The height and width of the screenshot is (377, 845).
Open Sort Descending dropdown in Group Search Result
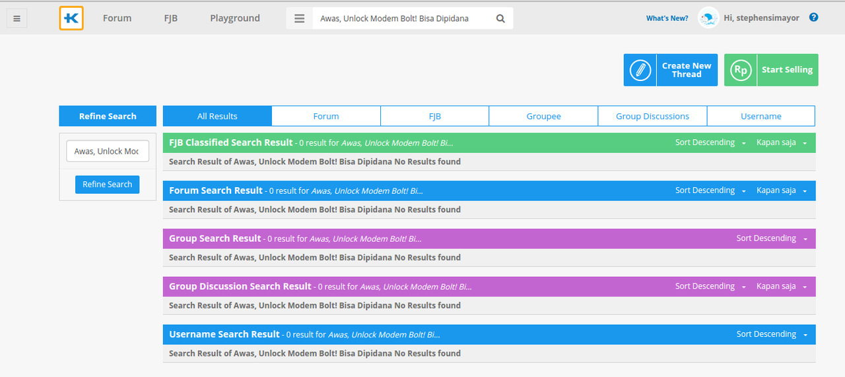[x=772, y=239]
